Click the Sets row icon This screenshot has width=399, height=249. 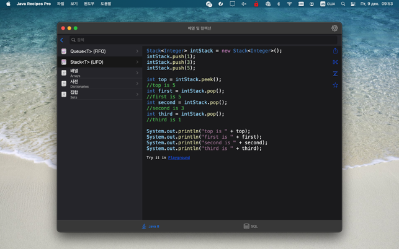pos(64,94)
